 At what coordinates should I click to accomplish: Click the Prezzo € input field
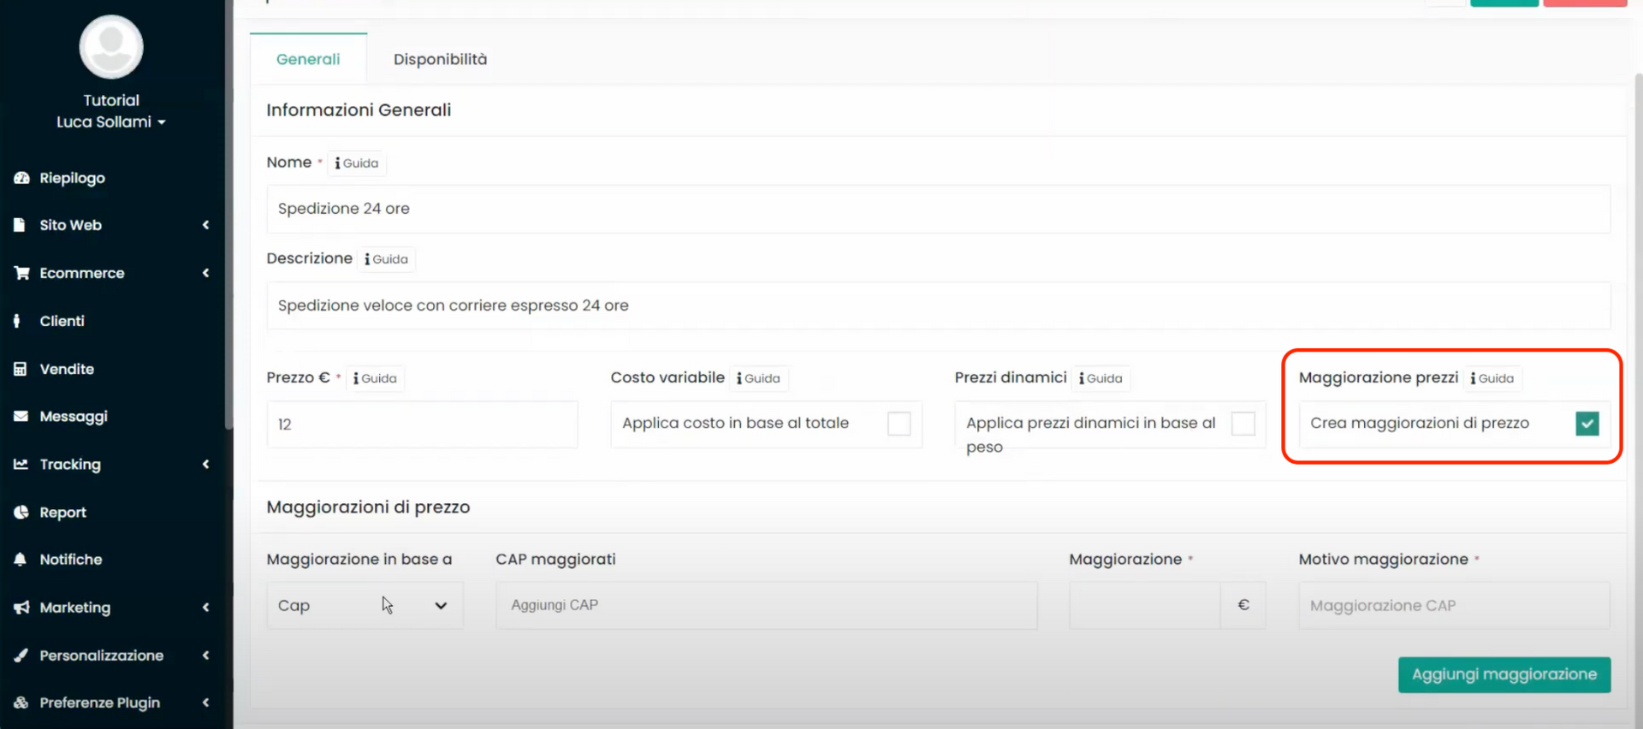422,424
